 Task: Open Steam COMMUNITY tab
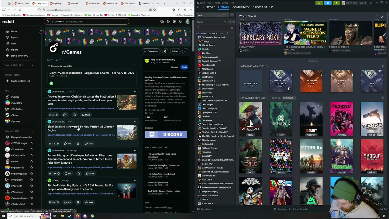241,7
